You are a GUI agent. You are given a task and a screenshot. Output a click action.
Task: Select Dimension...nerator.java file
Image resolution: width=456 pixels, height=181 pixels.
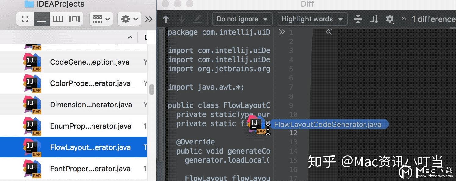pos(91,105)
